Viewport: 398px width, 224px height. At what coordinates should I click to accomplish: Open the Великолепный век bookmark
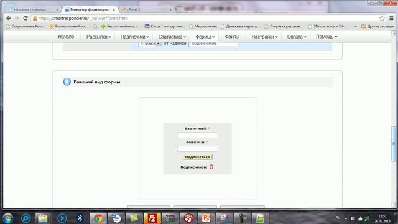point(70,26)
